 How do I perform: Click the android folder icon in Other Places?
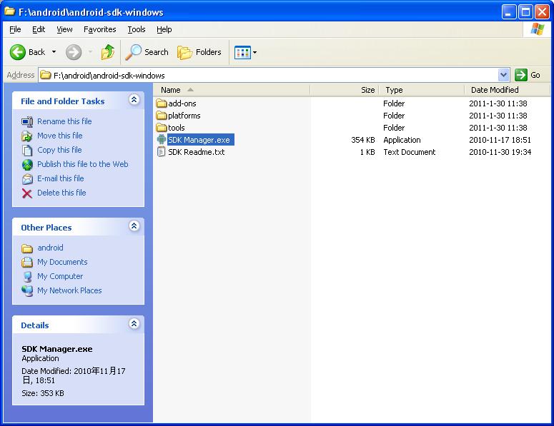(27, 248)
